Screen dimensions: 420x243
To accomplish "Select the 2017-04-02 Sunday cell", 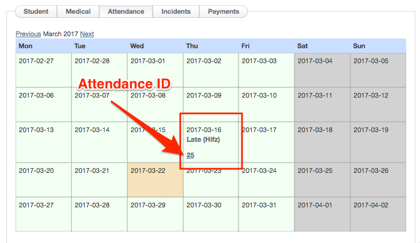I will click(377, 214).
